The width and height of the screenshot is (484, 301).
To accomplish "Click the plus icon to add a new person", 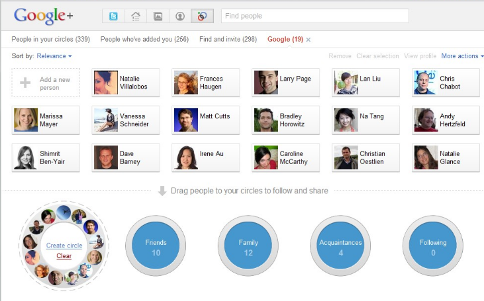I will (x=26, y=83).
